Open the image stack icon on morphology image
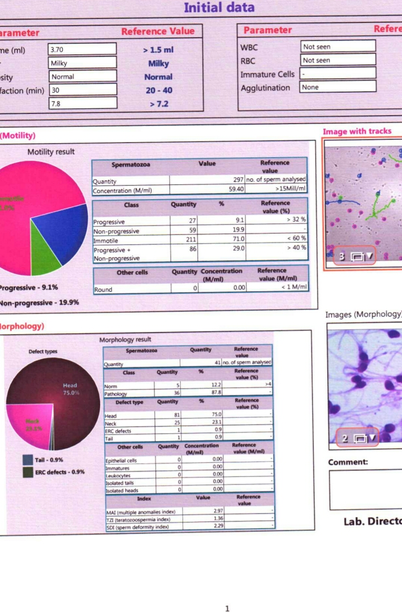Image resolution: width=402 pixels, height=612 pixels. tap(360, 439)
